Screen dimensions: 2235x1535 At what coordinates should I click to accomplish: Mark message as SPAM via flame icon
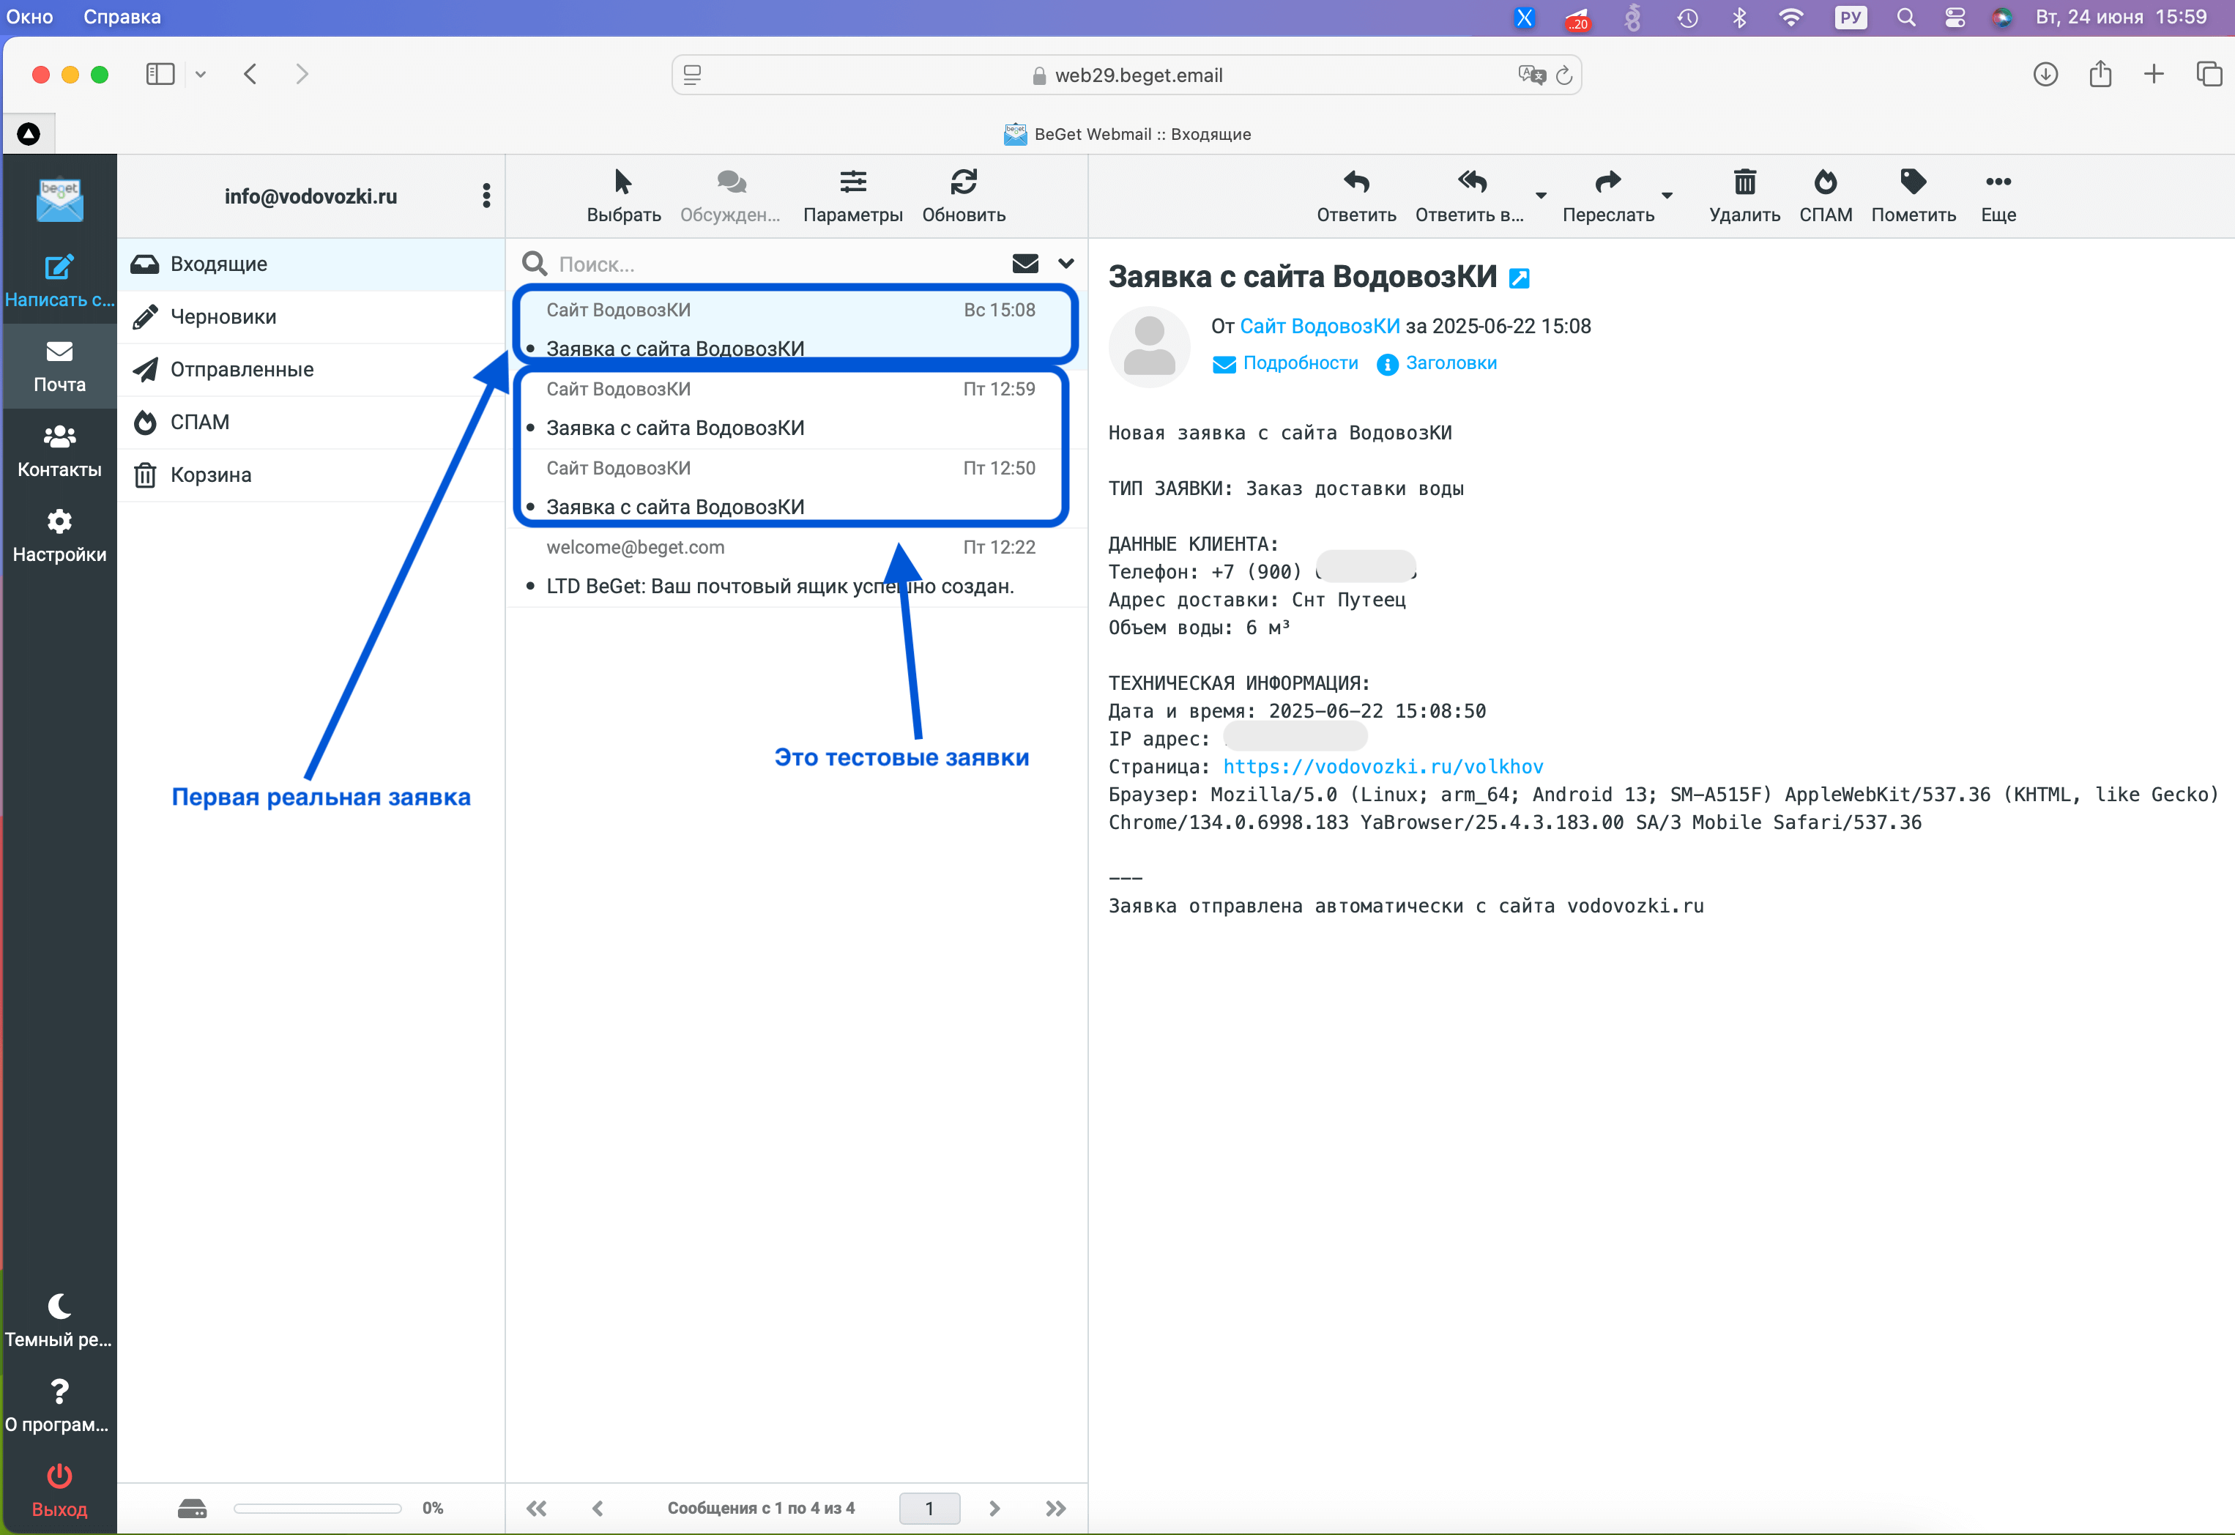1824,182
